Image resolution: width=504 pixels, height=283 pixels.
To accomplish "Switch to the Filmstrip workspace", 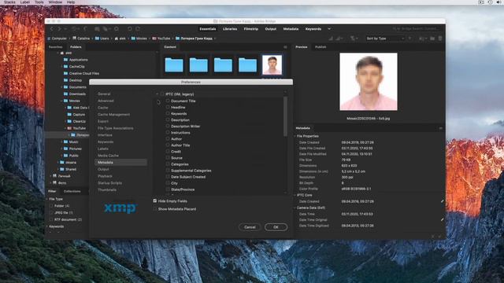I will click(251, 29).
